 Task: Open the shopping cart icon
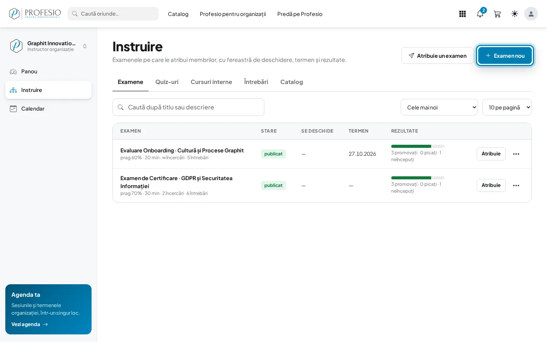coord(497,14)
